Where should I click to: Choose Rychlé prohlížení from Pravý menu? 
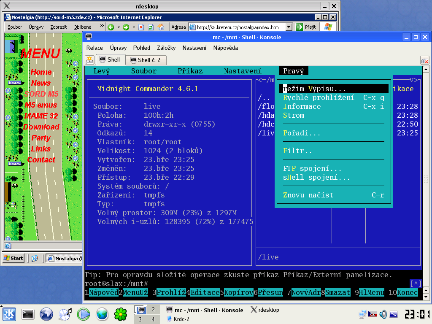tap(333, 97)
